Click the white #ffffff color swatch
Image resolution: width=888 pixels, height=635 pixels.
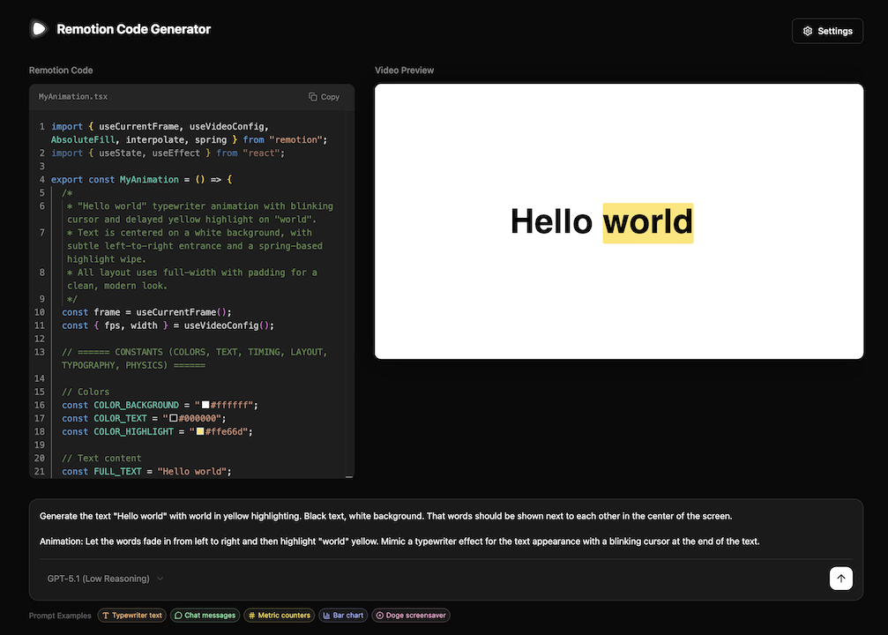coord(205,405)
